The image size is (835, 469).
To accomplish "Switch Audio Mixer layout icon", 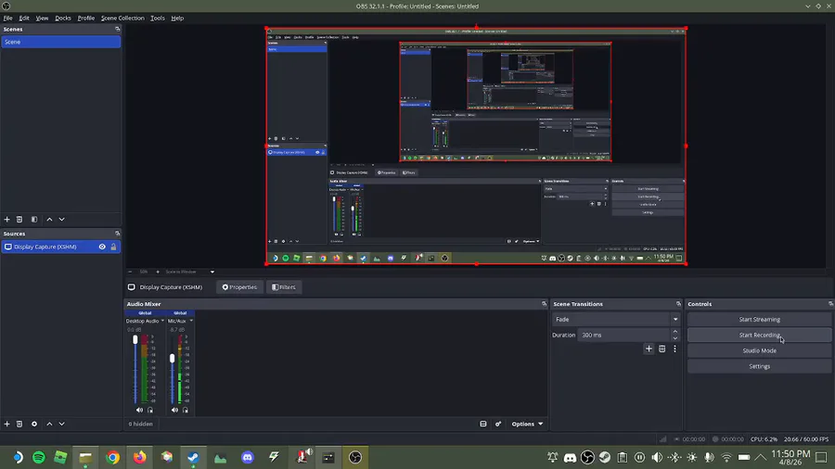I will (x=483, y=424).
